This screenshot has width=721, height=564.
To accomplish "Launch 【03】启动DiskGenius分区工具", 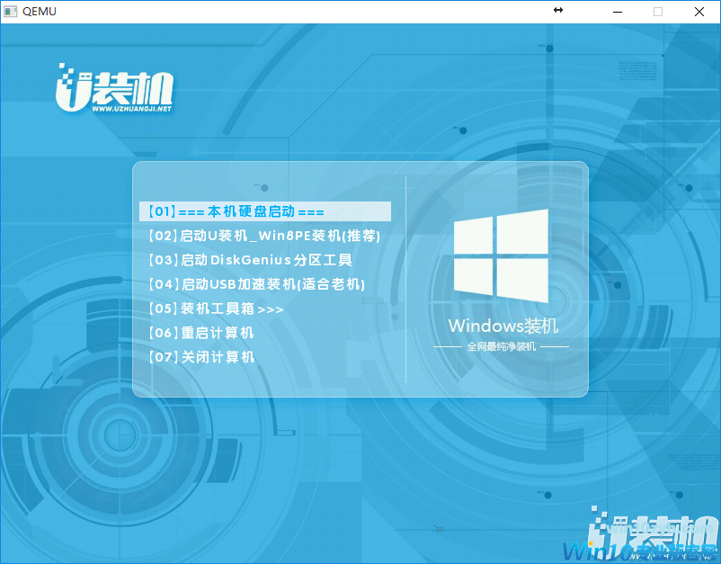I will 249,261.
